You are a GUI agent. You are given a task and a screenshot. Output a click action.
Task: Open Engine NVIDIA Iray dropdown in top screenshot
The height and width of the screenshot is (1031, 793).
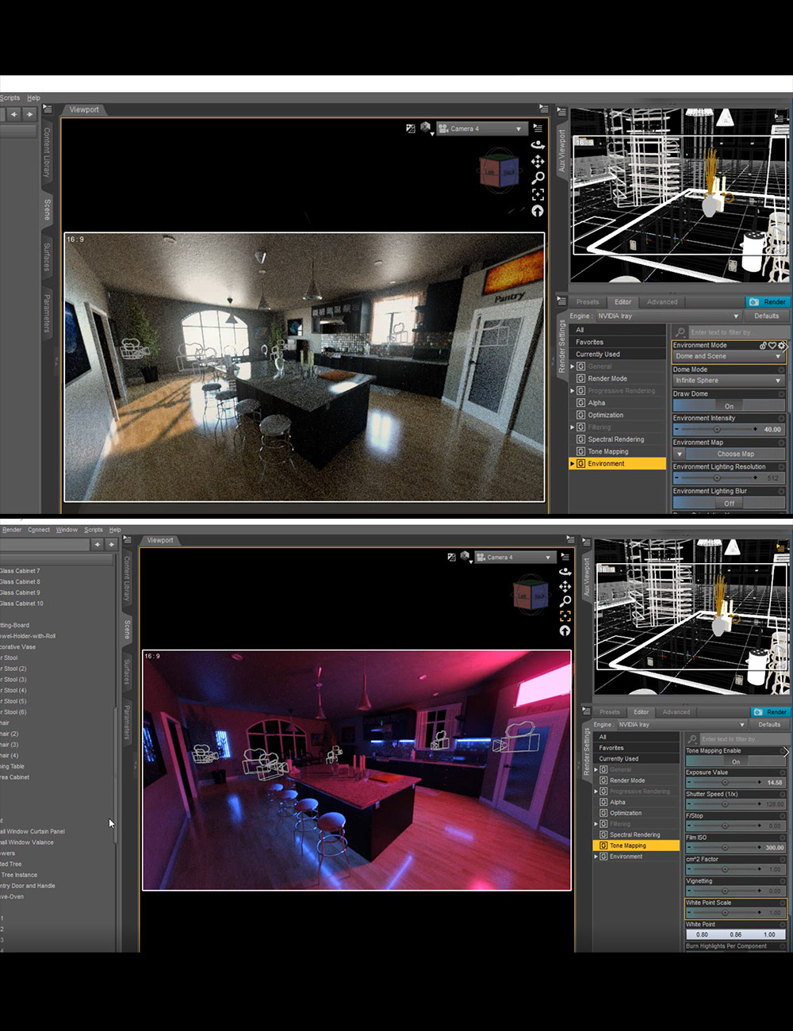click(x=668, y=316)
